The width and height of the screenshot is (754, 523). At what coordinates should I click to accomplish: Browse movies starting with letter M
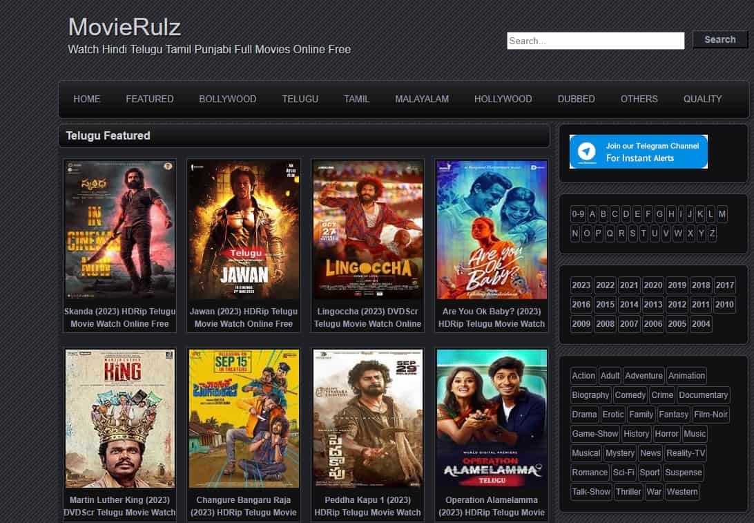722,214
